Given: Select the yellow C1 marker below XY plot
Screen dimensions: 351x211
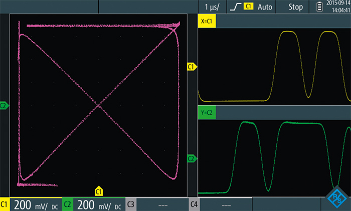Looking at the screenshot, I should coord(99,190).
